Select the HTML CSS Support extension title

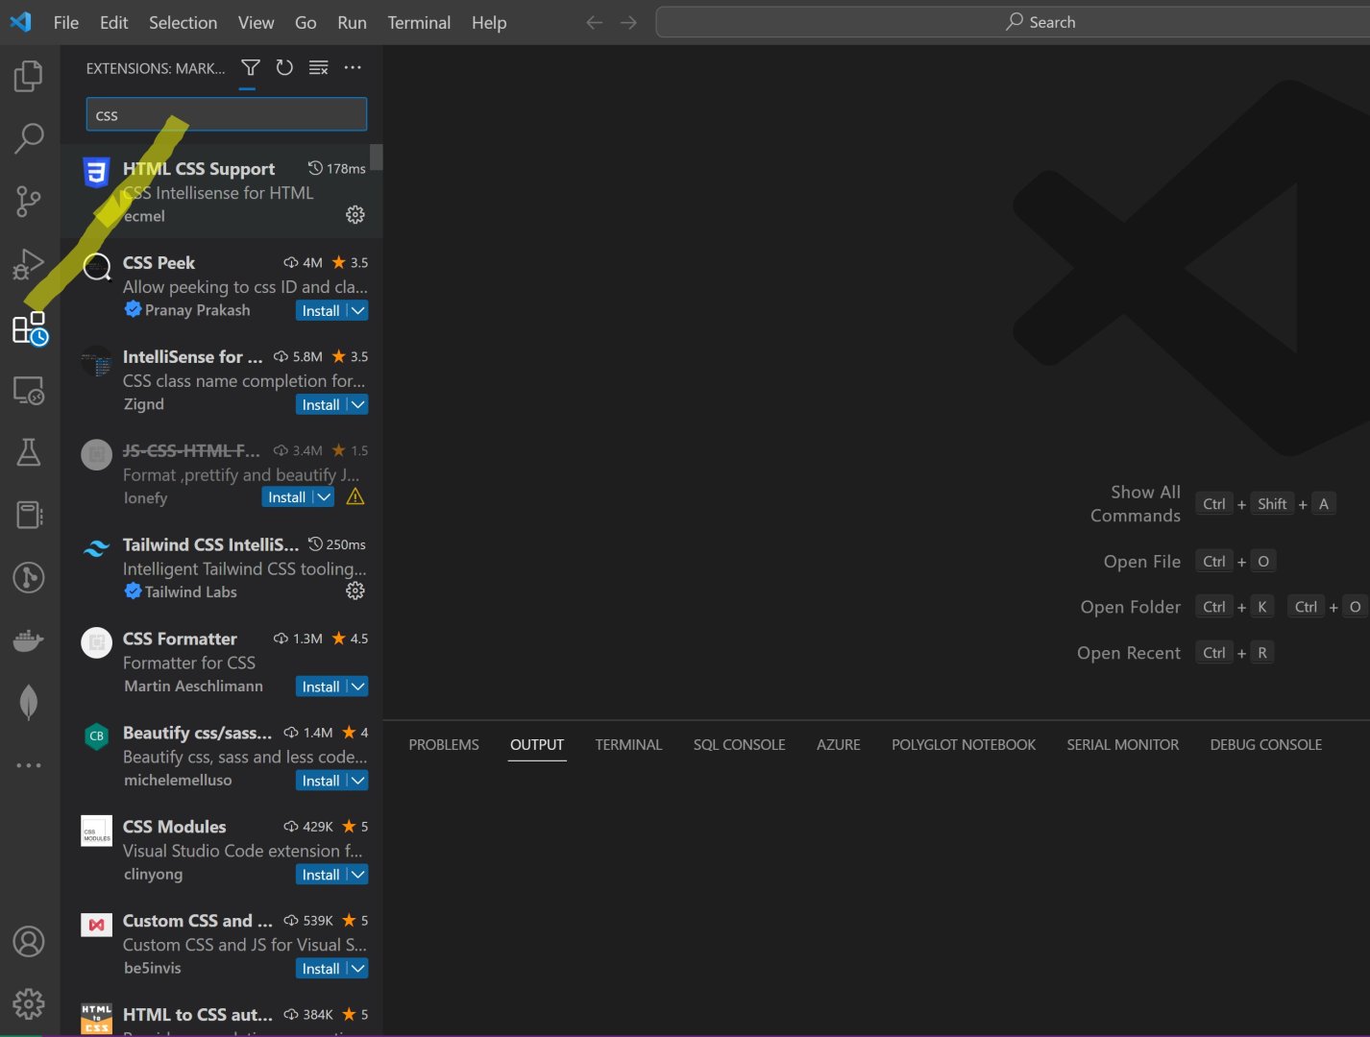tap(199, 169)
